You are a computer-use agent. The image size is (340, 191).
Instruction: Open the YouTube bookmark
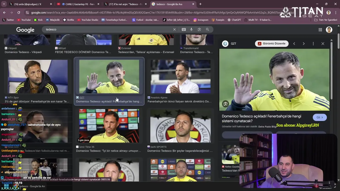(24, 20)
